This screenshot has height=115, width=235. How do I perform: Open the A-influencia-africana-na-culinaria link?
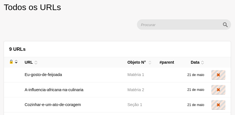[x=54, y=90]
